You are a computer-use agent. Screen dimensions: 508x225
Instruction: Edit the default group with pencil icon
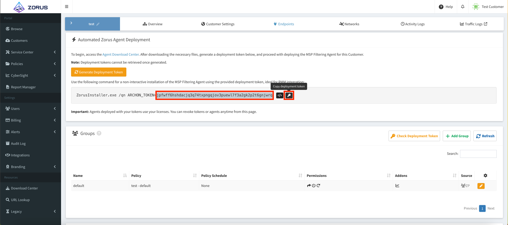pyautogui.click(x=481, y=186)
